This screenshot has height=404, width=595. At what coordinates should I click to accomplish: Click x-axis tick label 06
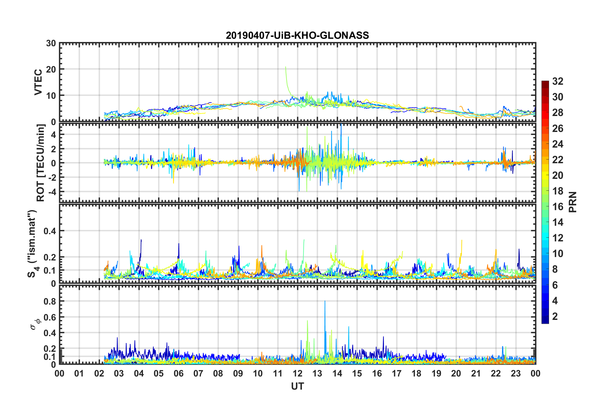178,373
